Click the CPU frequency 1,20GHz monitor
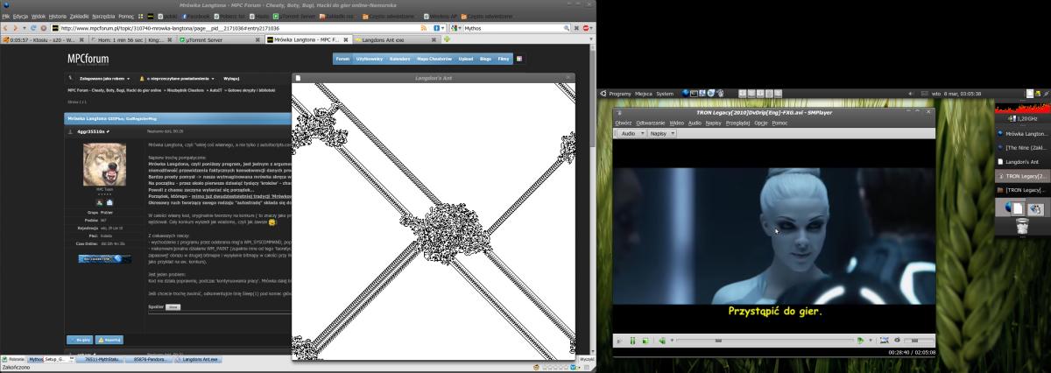 (x=1021, y=117)
